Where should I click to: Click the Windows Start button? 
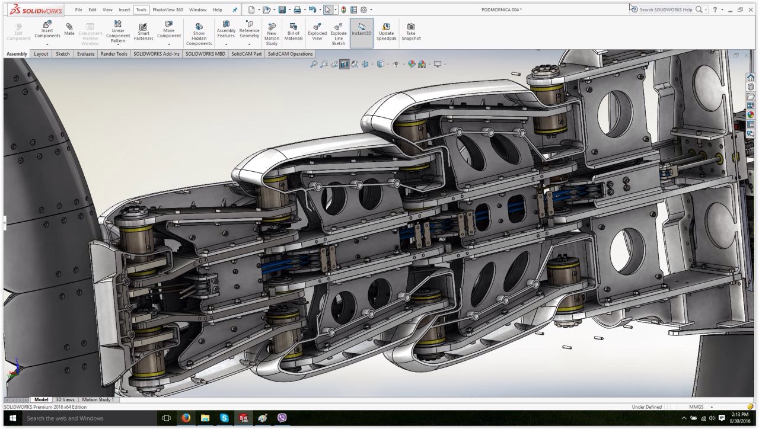12,418
